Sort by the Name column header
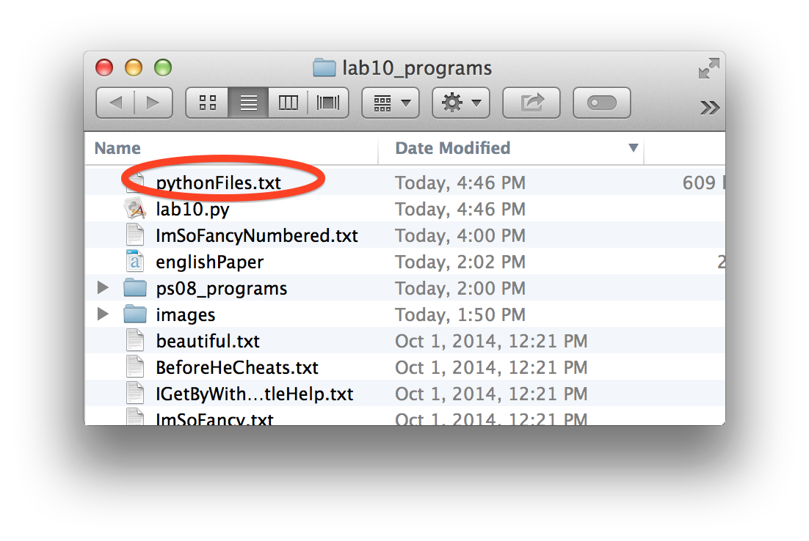Image resolution: width=809 pixels, height=541 pixels. click(117, 148)
